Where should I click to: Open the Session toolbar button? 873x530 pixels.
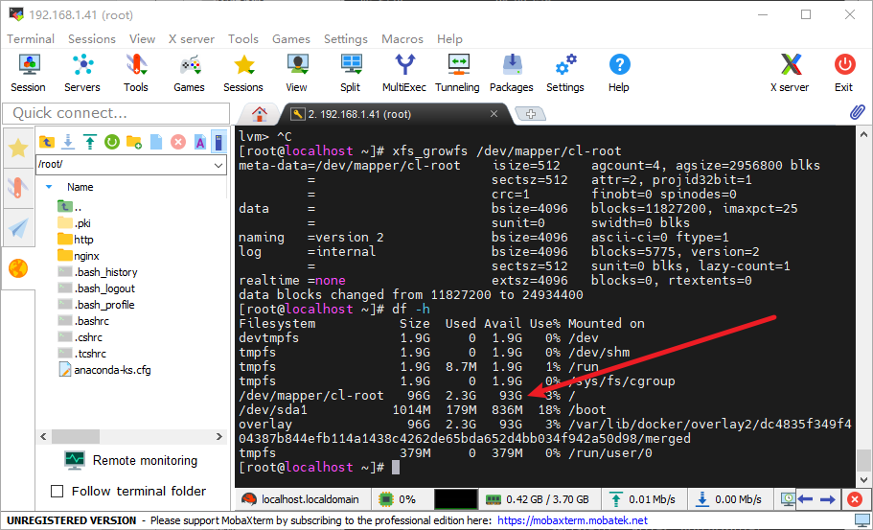tap(28, 73)
